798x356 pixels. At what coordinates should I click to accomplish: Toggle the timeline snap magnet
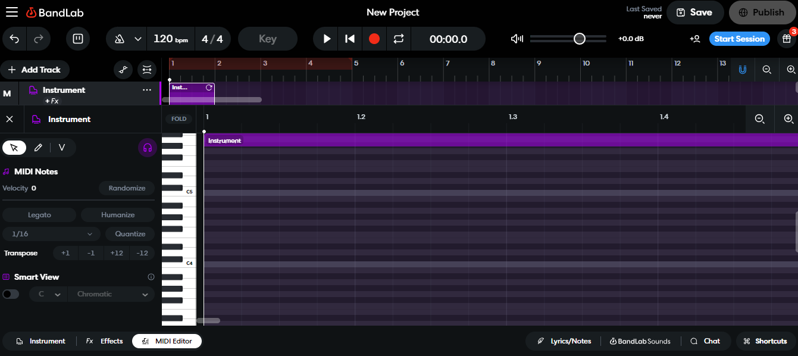pos(743,70)
